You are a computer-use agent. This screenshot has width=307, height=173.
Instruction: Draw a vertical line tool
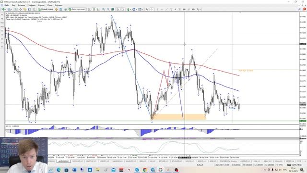click(x=157, y=9)
